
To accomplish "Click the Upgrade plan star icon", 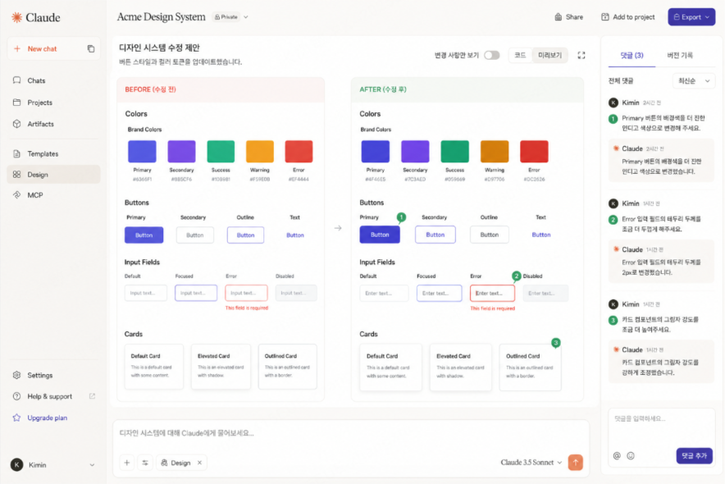I will 17,418.
